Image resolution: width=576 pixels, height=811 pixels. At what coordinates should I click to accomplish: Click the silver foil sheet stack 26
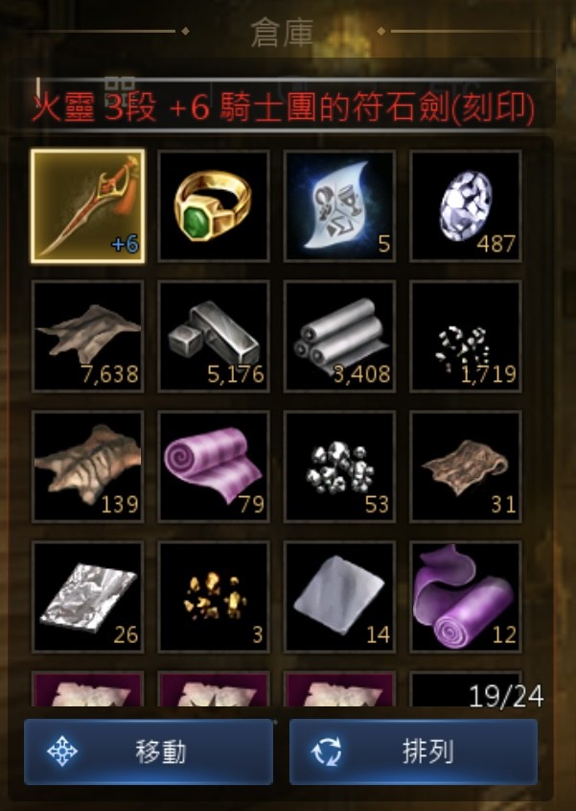tap(88, 597)
